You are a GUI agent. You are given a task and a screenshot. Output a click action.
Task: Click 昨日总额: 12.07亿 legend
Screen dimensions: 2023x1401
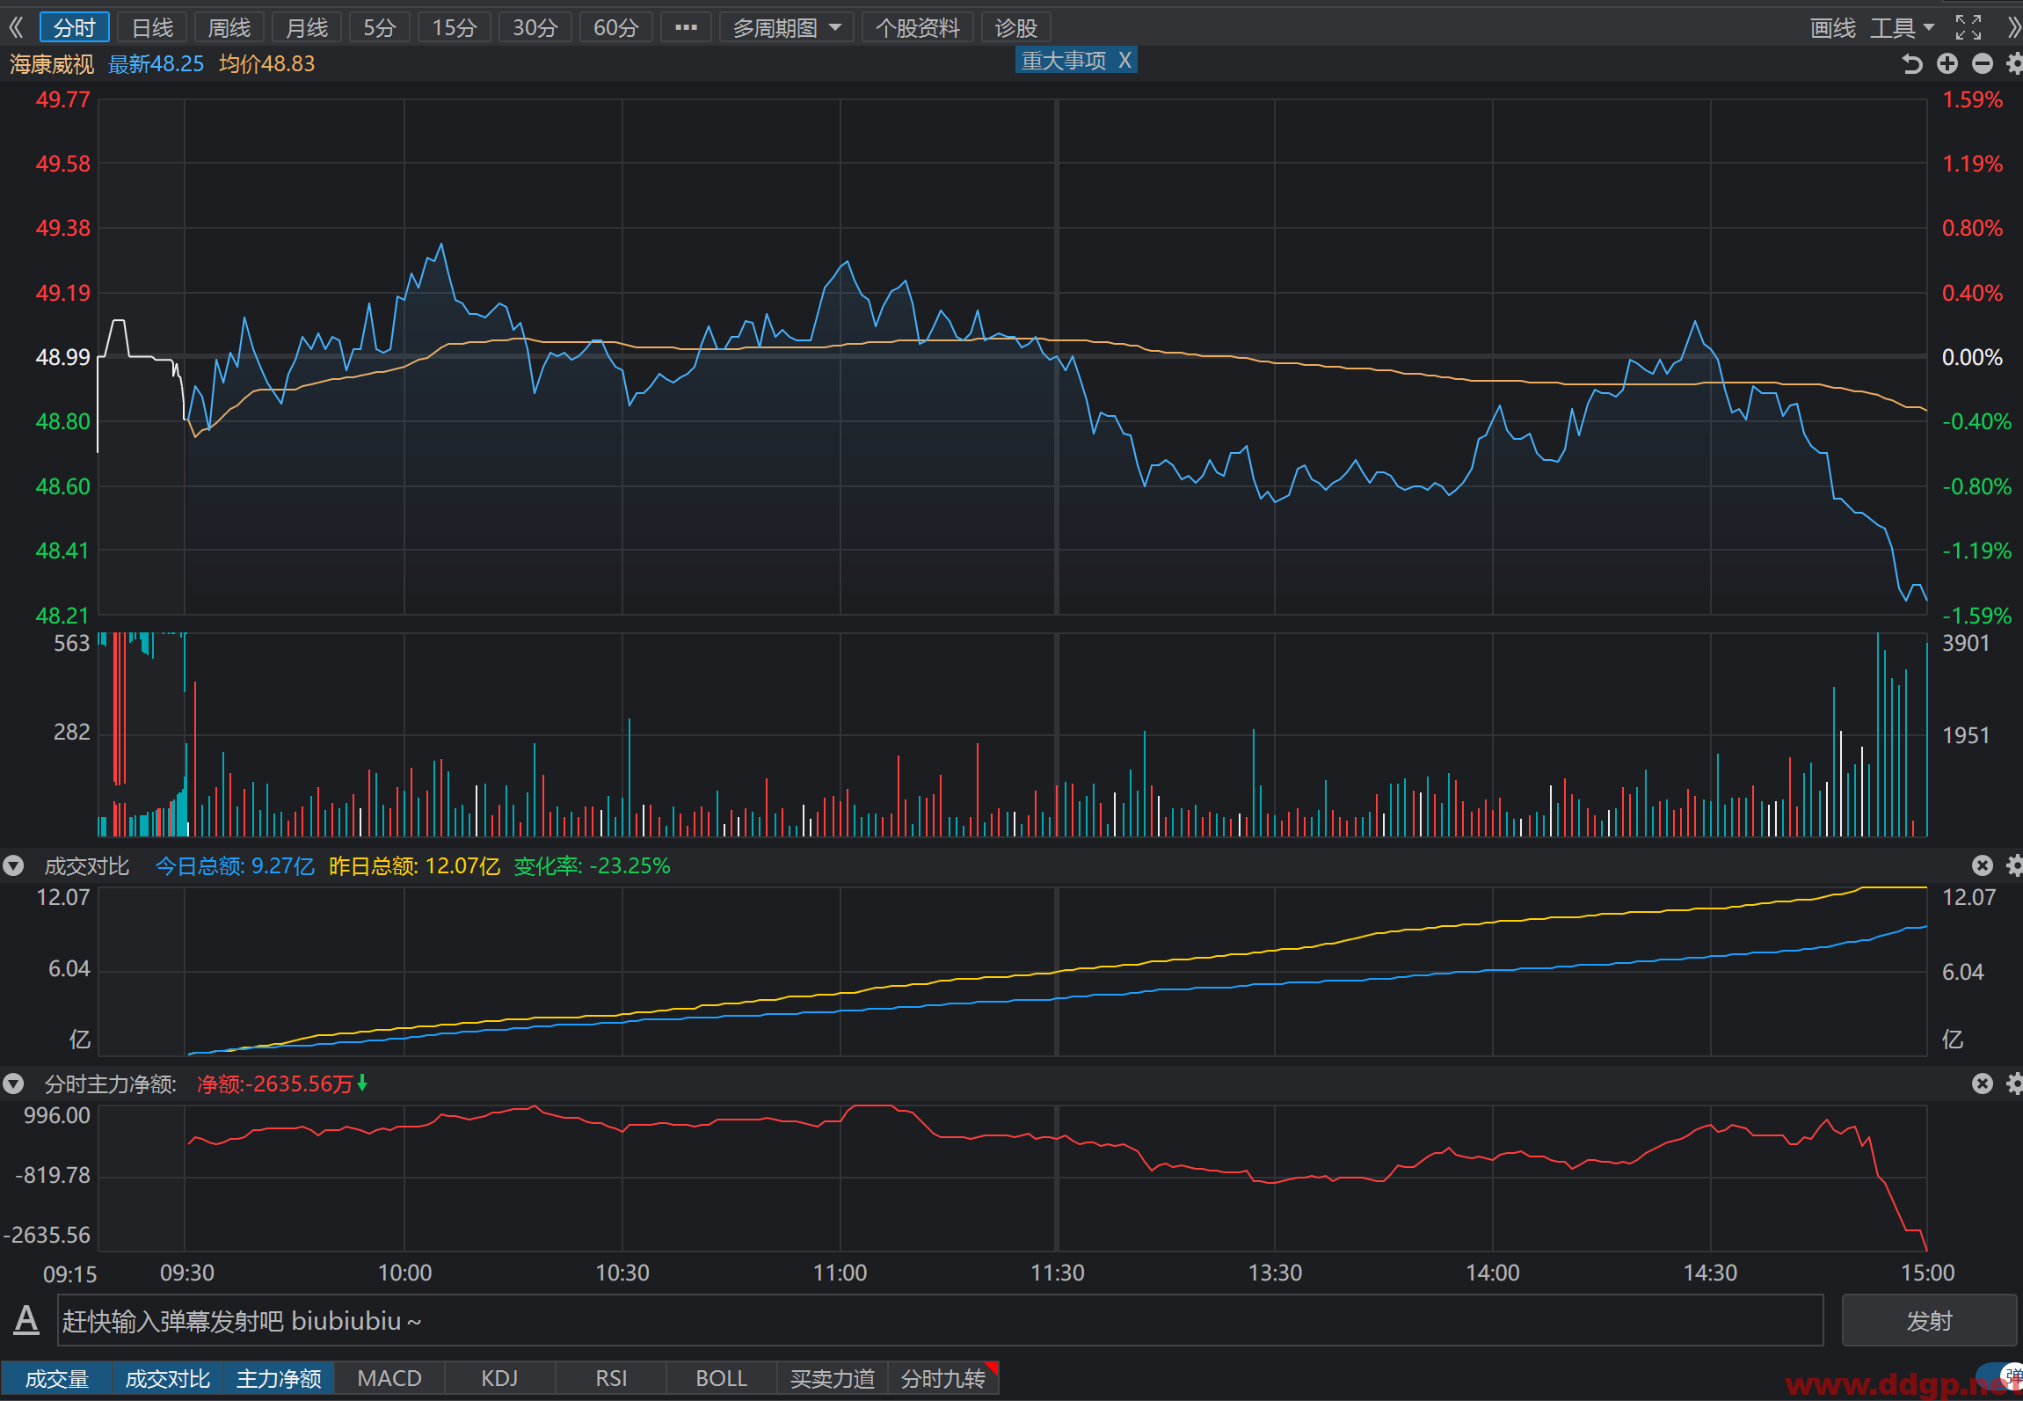coord(414,866)
